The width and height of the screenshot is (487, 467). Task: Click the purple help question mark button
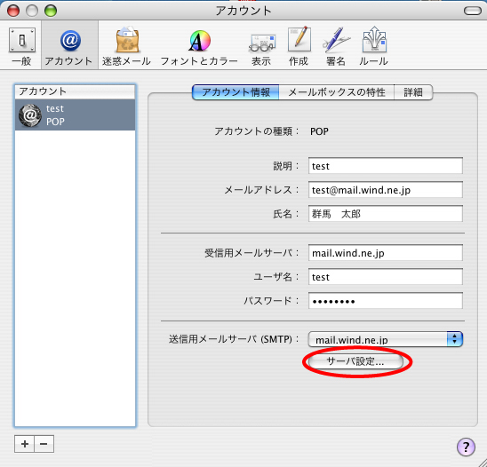point(466,447)
